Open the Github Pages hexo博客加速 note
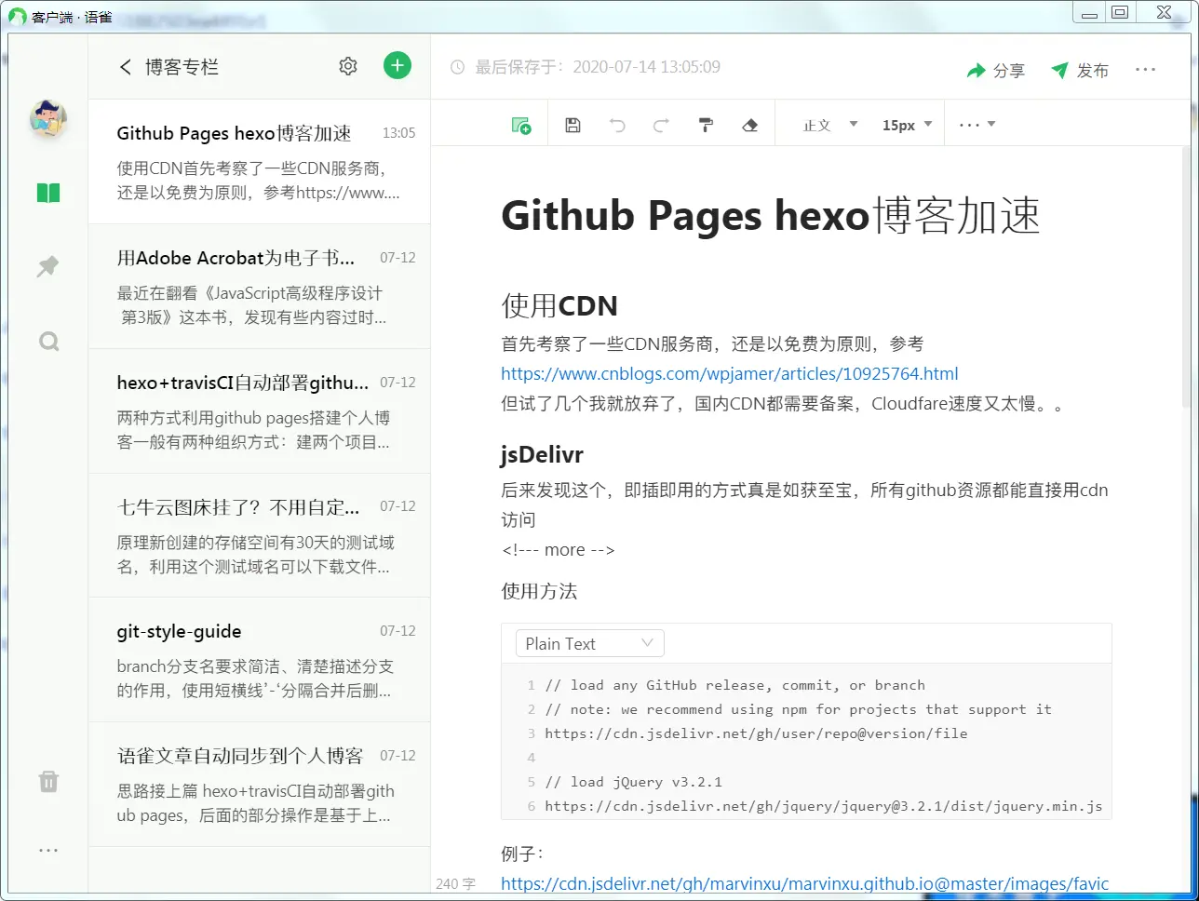The image size is (1199, 901). pos(260,162)
